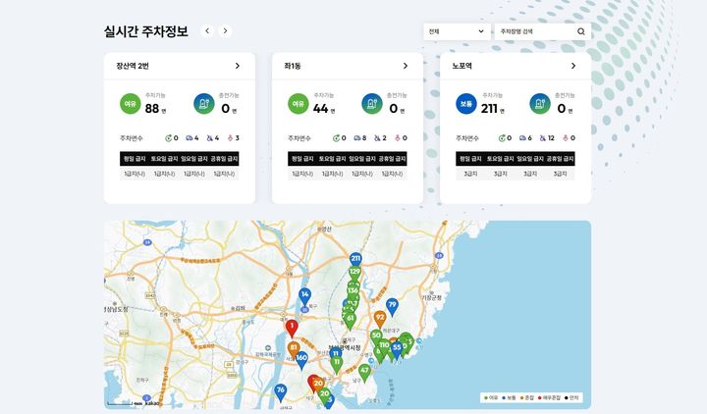Click the wheelchair icon in 좌1동 row

[x=377, y=138]
